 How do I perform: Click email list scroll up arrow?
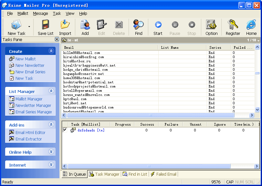pos(257,47)
